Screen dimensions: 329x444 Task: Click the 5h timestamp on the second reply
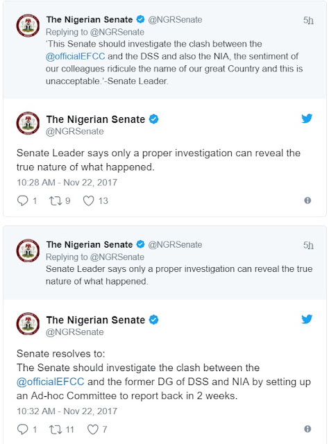coord(308,245)
